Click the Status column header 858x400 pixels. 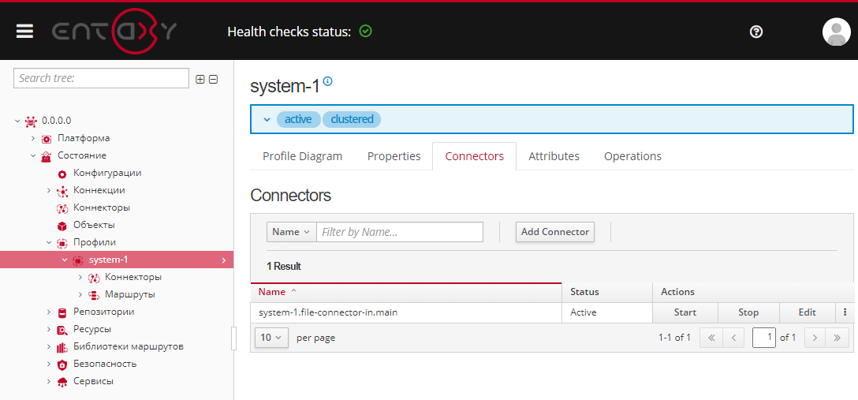(x=607, y=292)
